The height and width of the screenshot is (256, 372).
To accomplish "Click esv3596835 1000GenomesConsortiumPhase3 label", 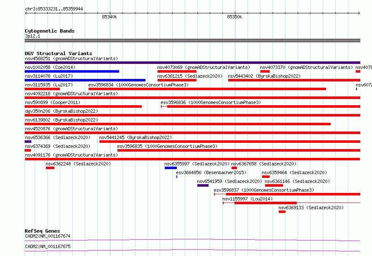I will 167,146.
